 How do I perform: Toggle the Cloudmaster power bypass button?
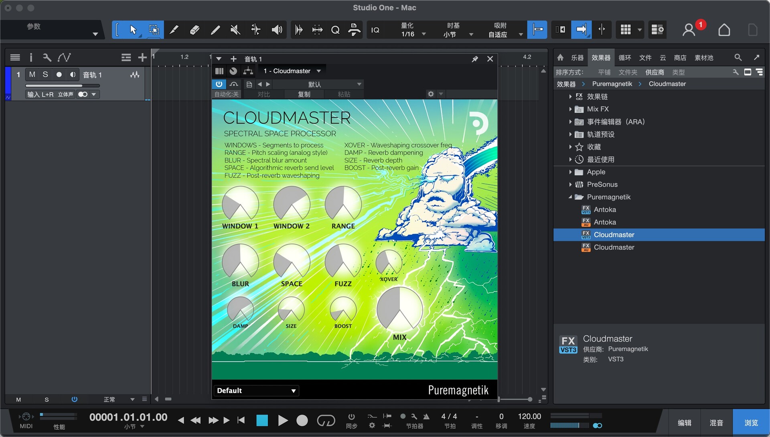tap(219, 84)
